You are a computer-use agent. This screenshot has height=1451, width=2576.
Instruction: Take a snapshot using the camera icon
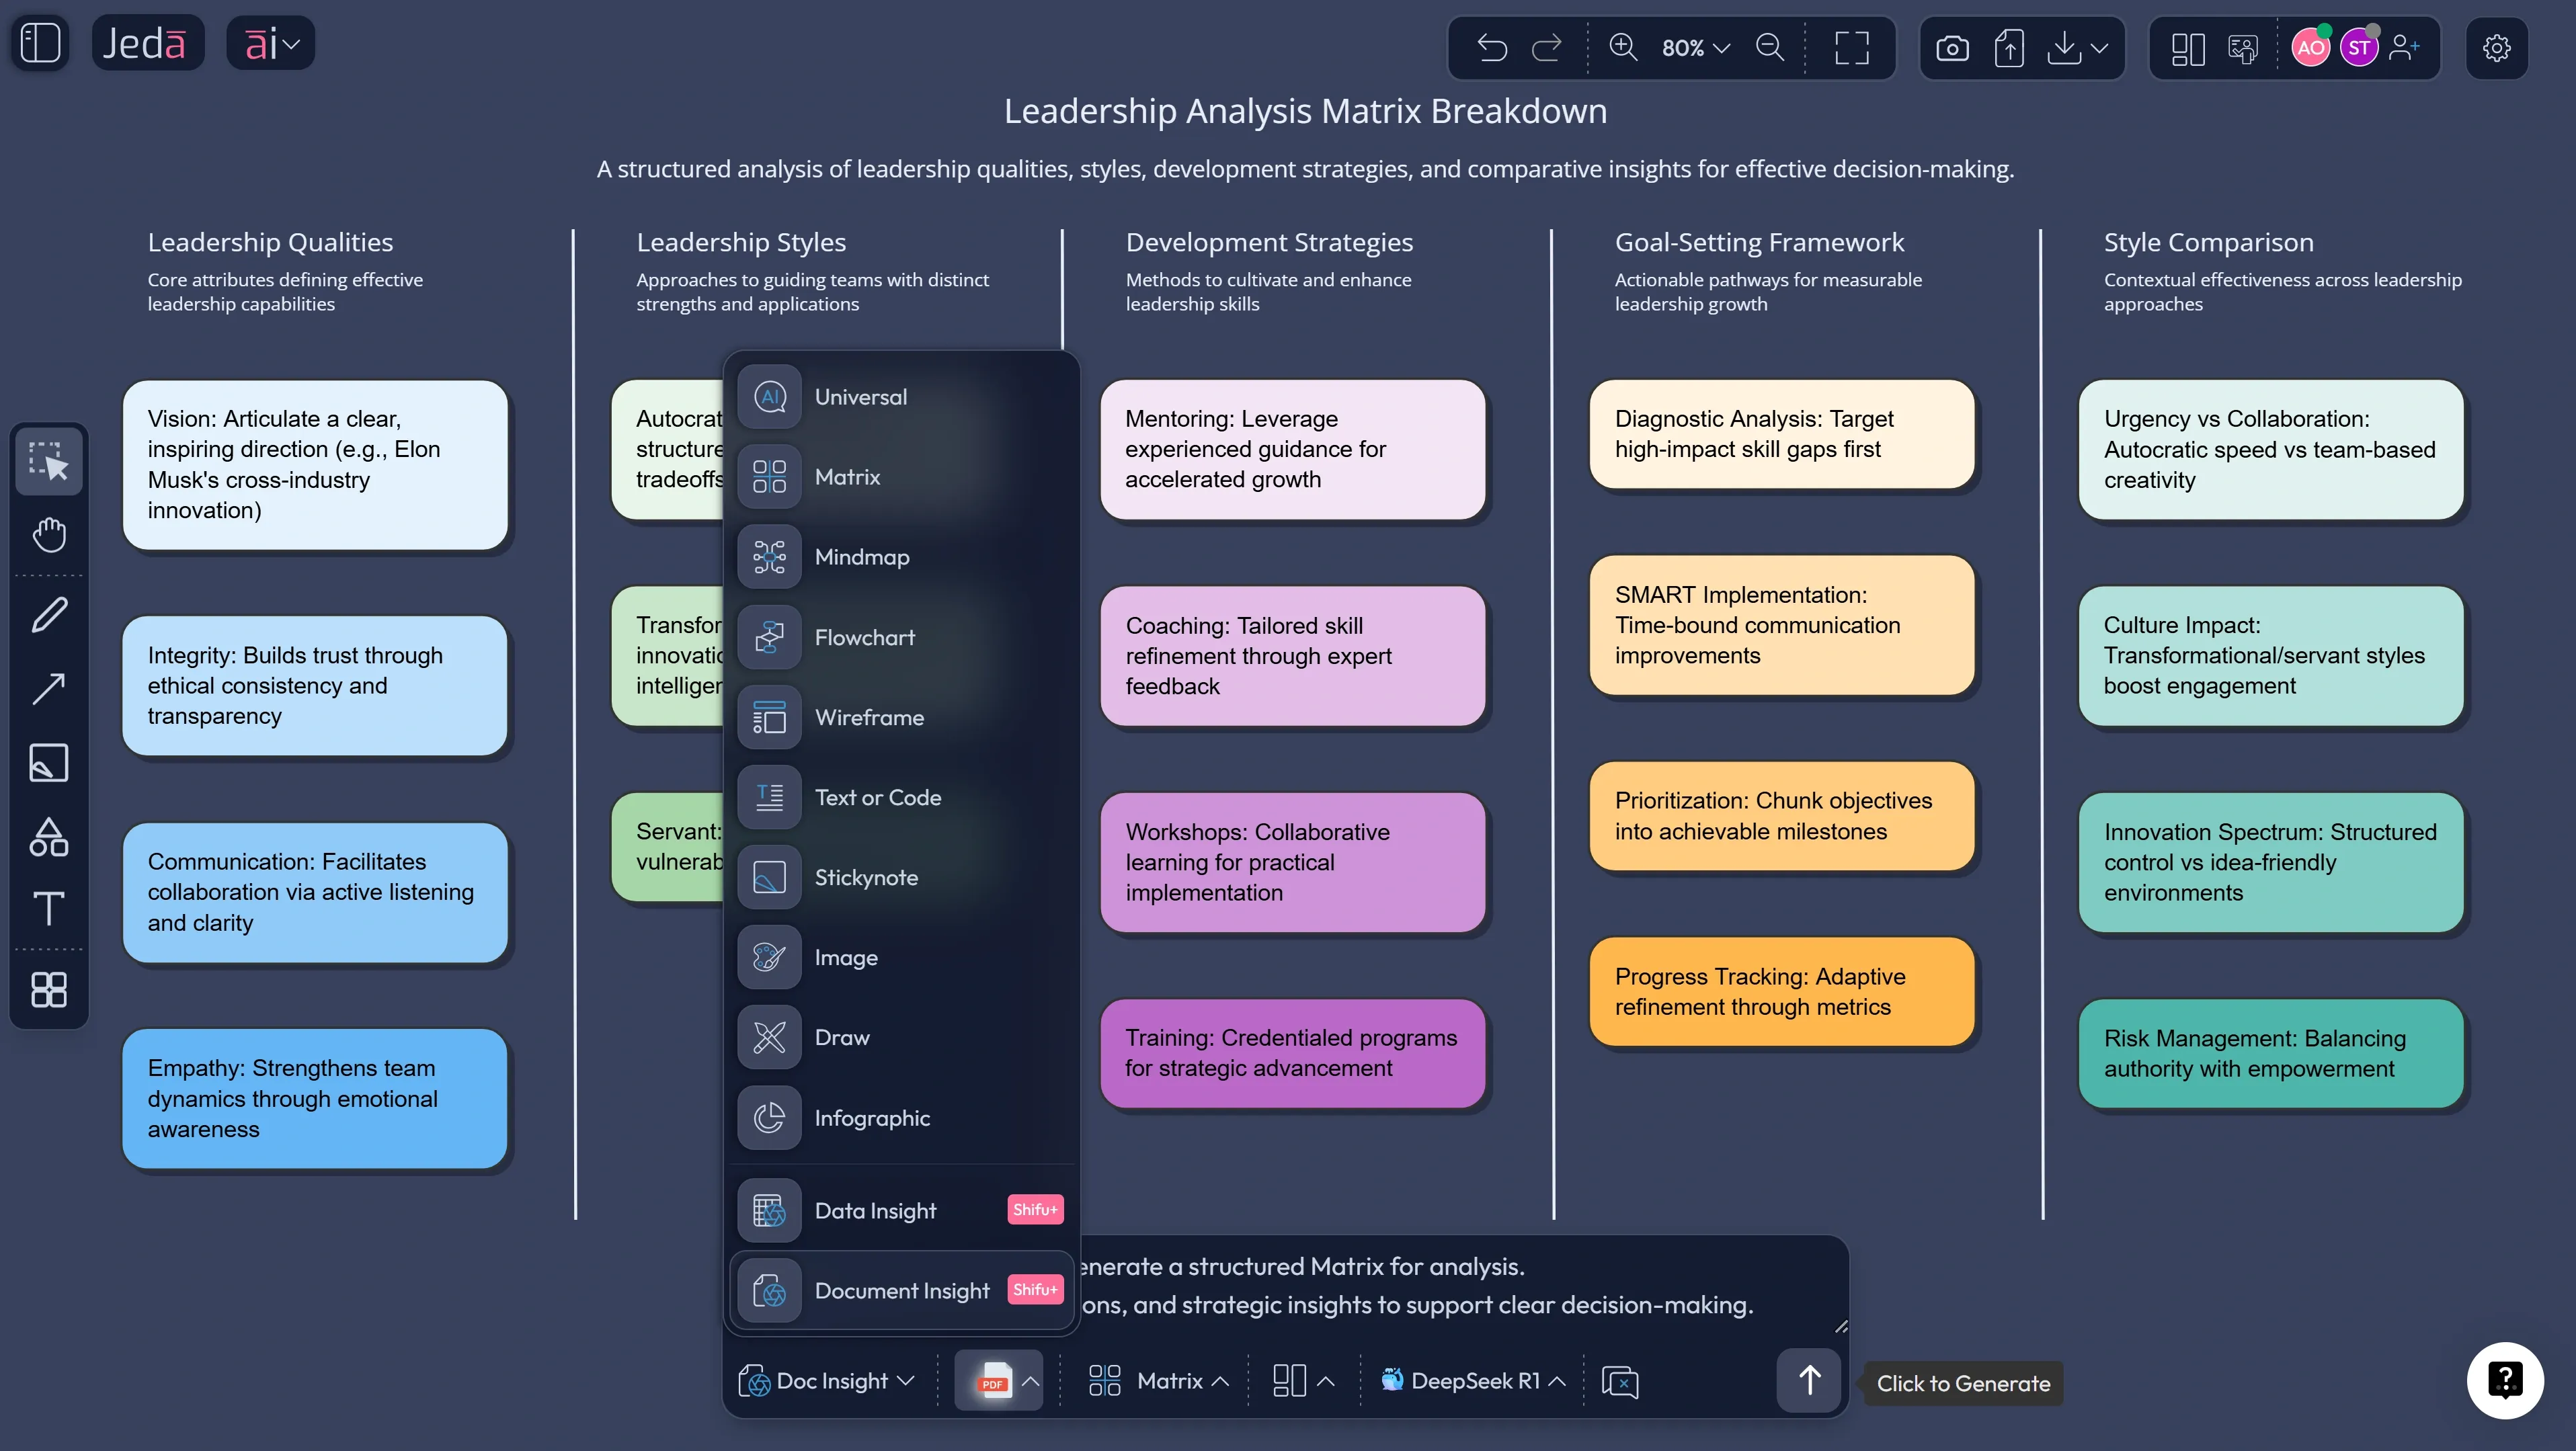click(x=1952, y=47)
